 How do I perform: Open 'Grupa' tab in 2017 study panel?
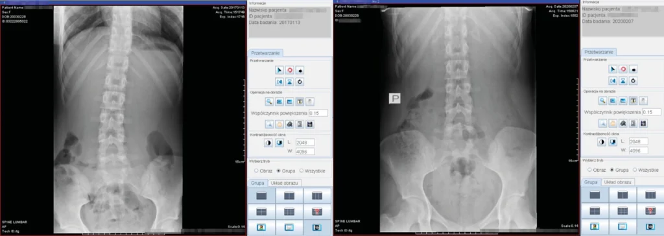point(257,183)
